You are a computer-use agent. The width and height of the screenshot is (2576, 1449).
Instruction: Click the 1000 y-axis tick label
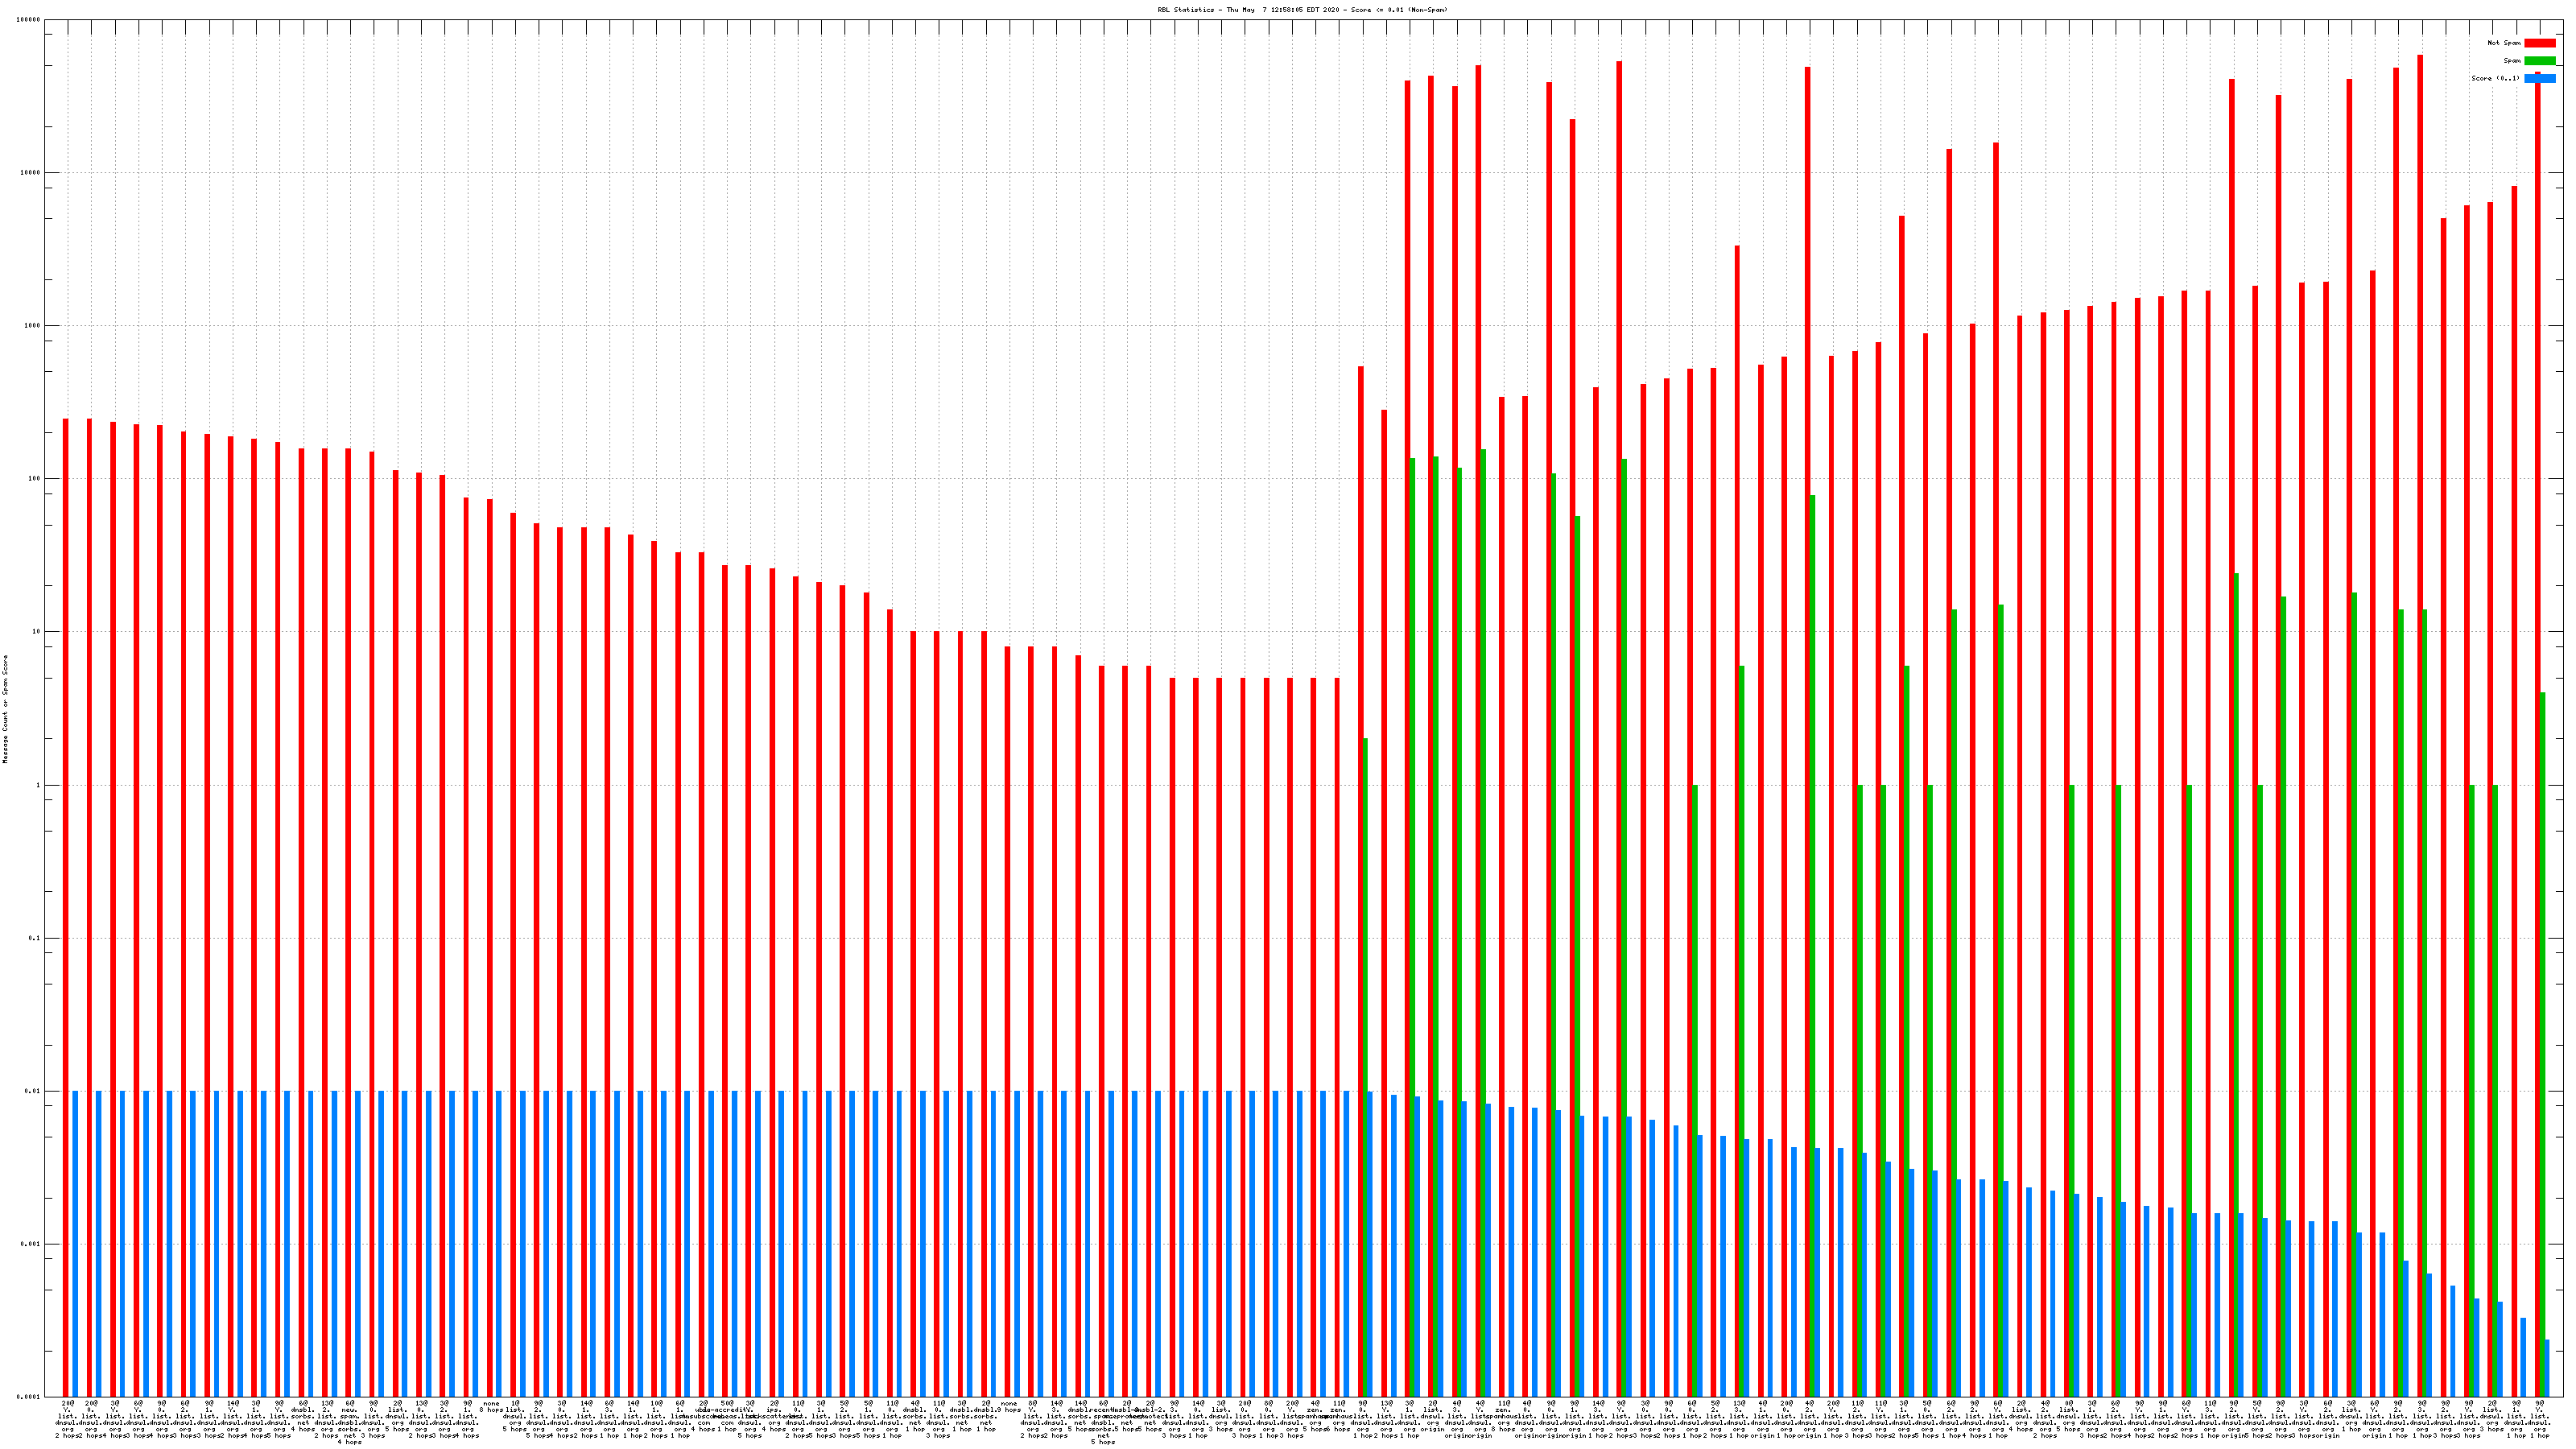[32, 326]
